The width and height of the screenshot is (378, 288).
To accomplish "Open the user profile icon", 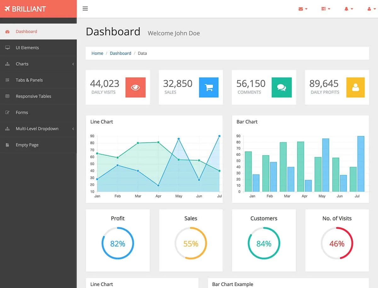I will point(369,8).
